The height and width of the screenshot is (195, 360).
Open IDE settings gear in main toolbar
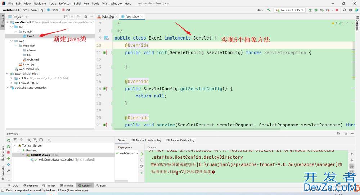click(x=351, y=10)
